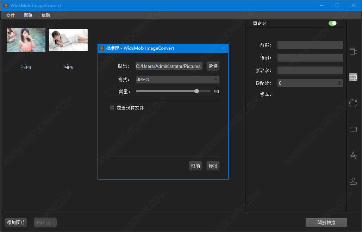Image resolution: width=362 pixels, height=232 pixels.
Task: Click the 刪除照片 delete photo button
Action: pos(45,222)
